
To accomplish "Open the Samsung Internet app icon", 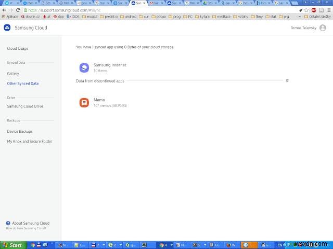I will tap(84, 68).
